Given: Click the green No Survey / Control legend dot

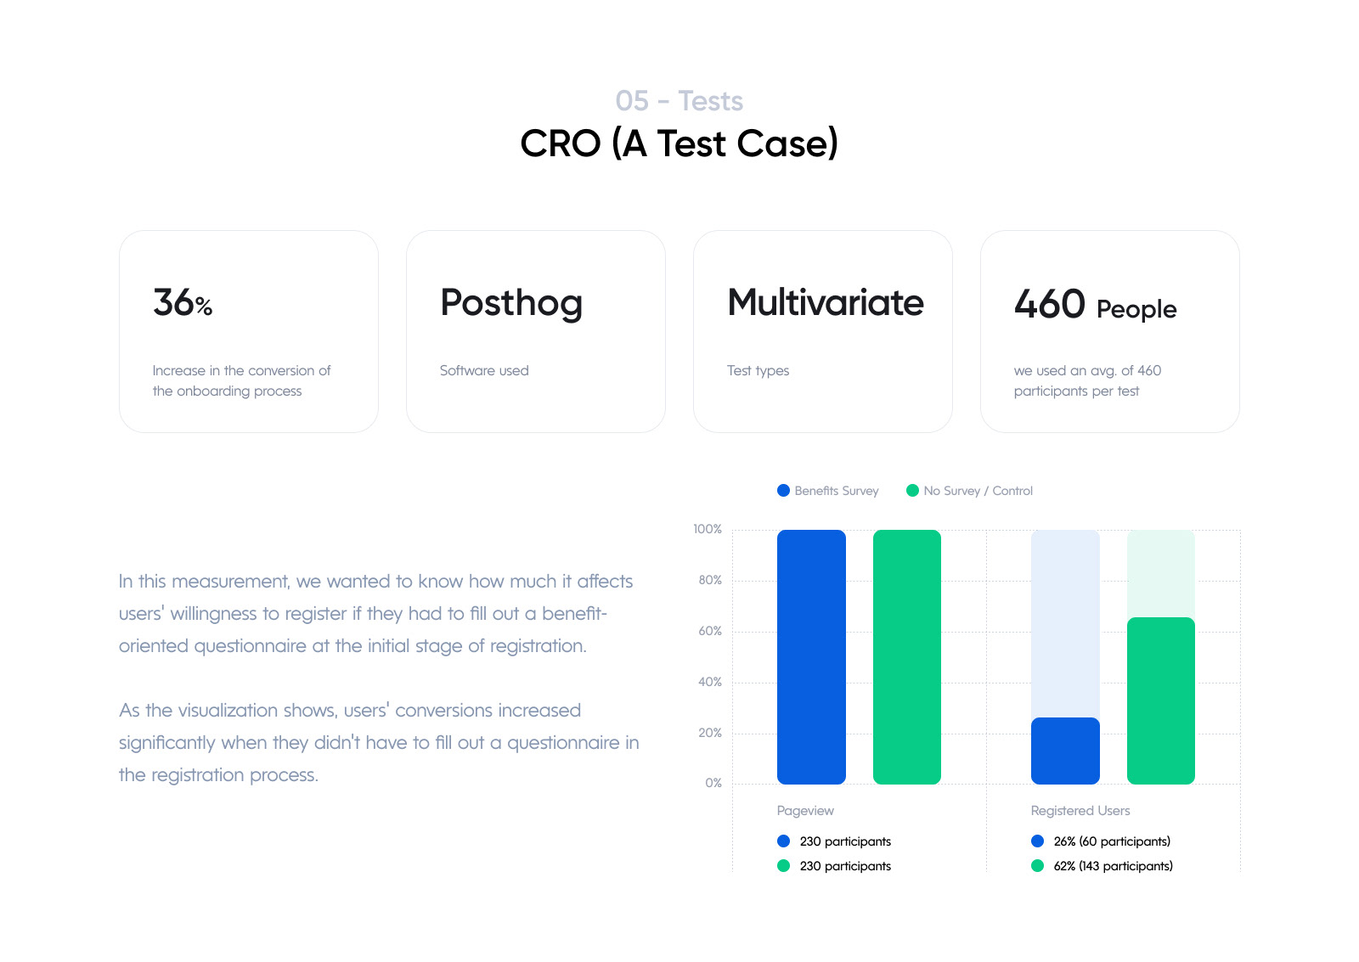Looking at the screenshot, I should pyautogui.click(x=912, y=491).
